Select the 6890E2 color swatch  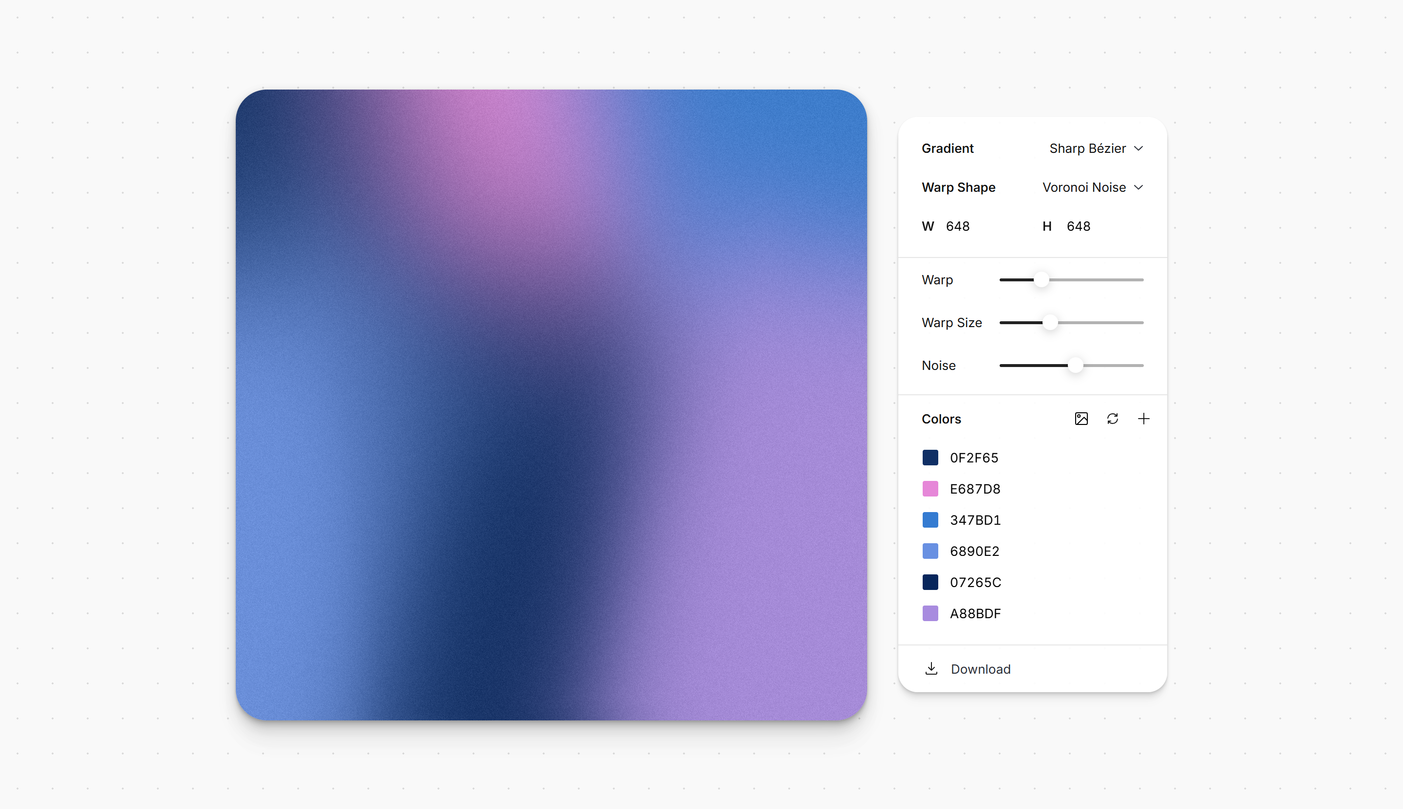point(930,551)
